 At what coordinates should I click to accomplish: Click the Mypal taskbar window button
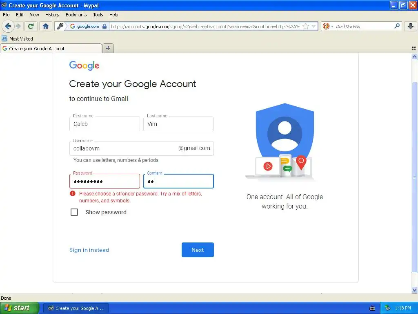click(x=76, y=308)
